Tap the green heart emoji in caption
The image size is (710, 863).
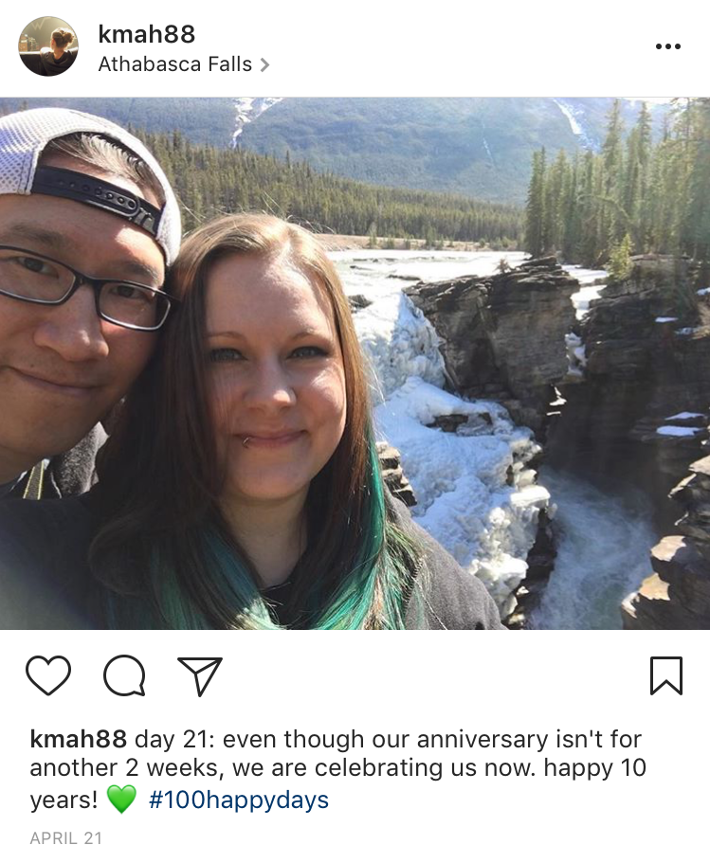(121, 800)
